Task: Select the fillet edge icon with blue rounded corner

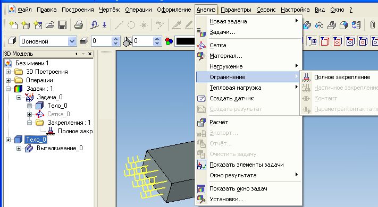Action: tap(344, 25)
